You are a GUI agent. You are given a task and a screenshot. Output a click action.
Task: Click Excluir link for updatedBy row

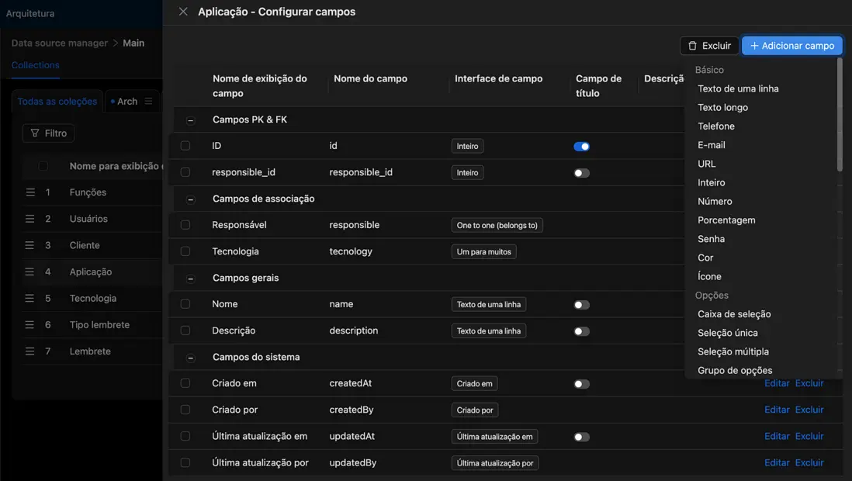pos(809,462)
